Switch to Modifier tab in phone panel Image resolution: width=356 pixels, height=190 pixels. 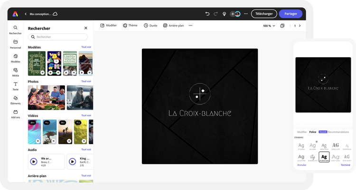(302, 132)
